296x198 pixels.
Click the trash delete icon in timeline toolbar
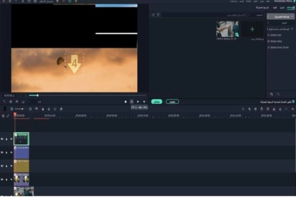(x=280, y=109)
